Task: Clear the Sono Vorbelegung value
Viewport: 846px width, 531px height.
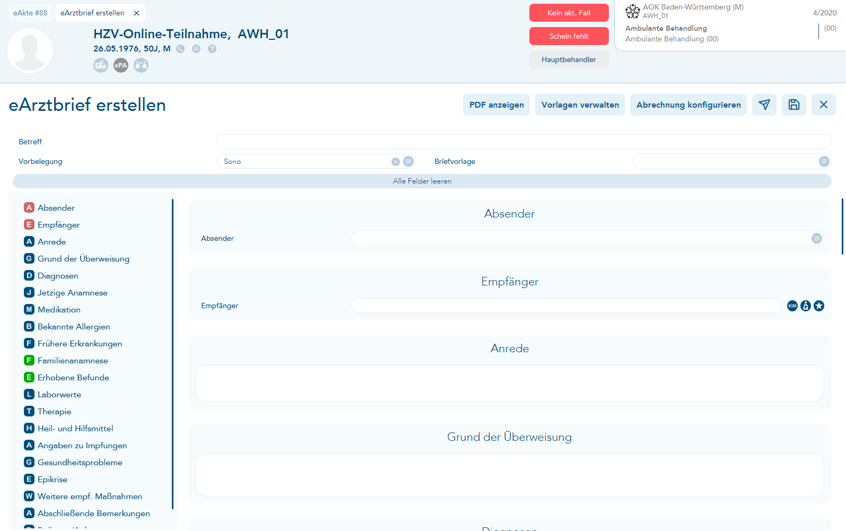Action: pos(396,162)
